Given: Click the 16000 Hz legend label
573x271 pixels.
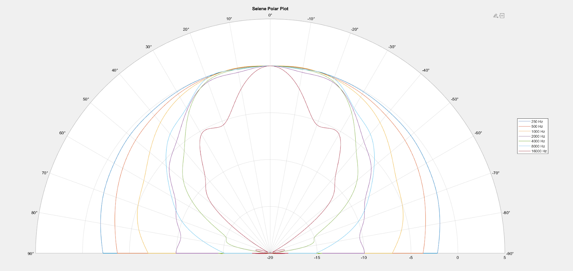Looking at the screenshot, I should (x=539, y=151).
